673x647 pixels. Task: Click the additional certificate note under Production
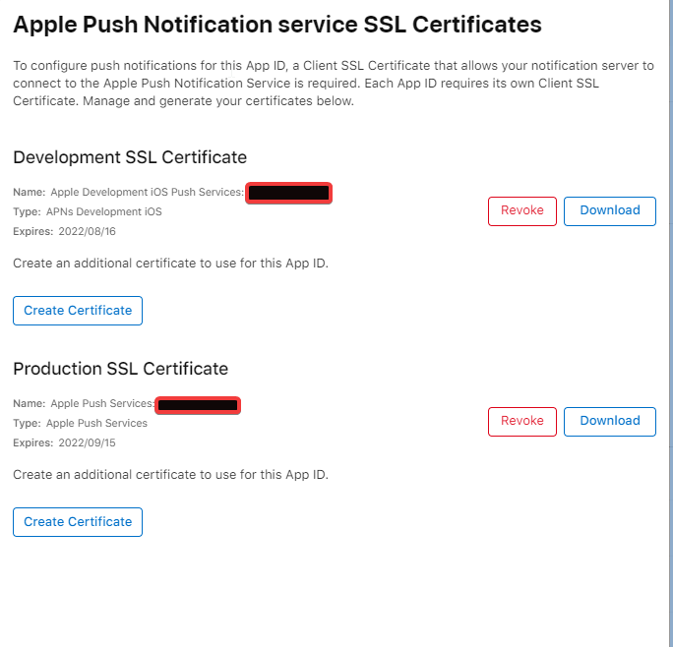click(170, 475)
